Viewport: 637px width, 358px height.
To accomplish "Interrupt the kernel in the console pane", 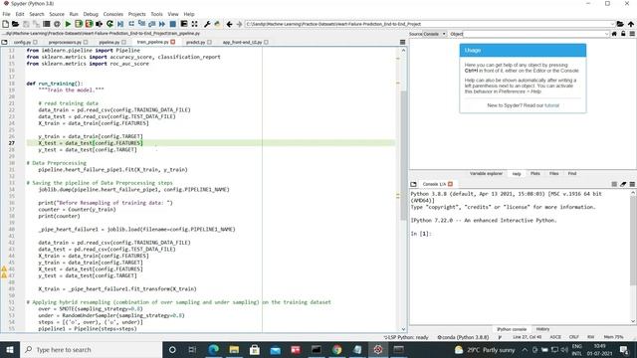I will 614,184.
